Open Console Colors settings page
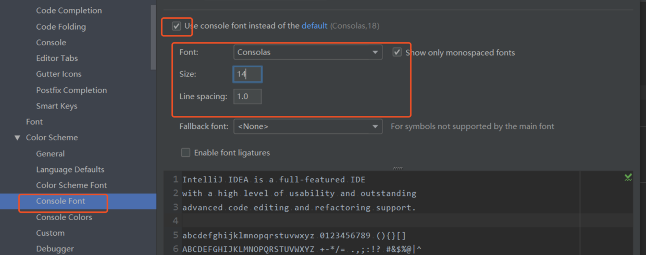Image resolution: width=646 pixels, height=255 pixels. (64, 217)
